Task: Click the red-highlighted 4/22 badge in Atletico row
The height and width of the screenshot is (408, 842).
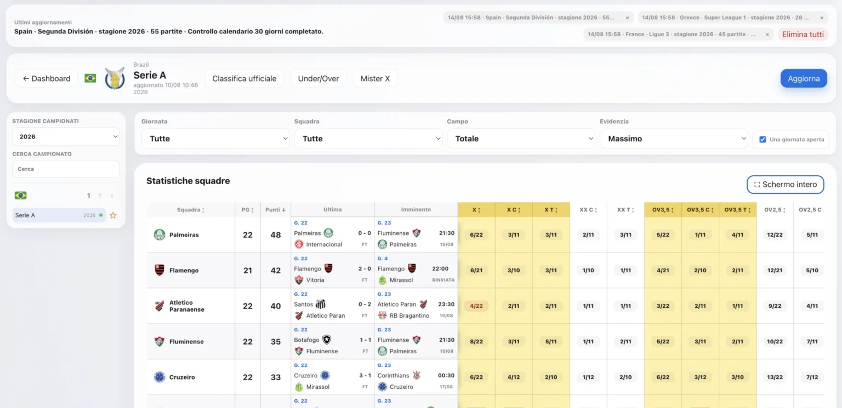Action: [x=476, y=306]
